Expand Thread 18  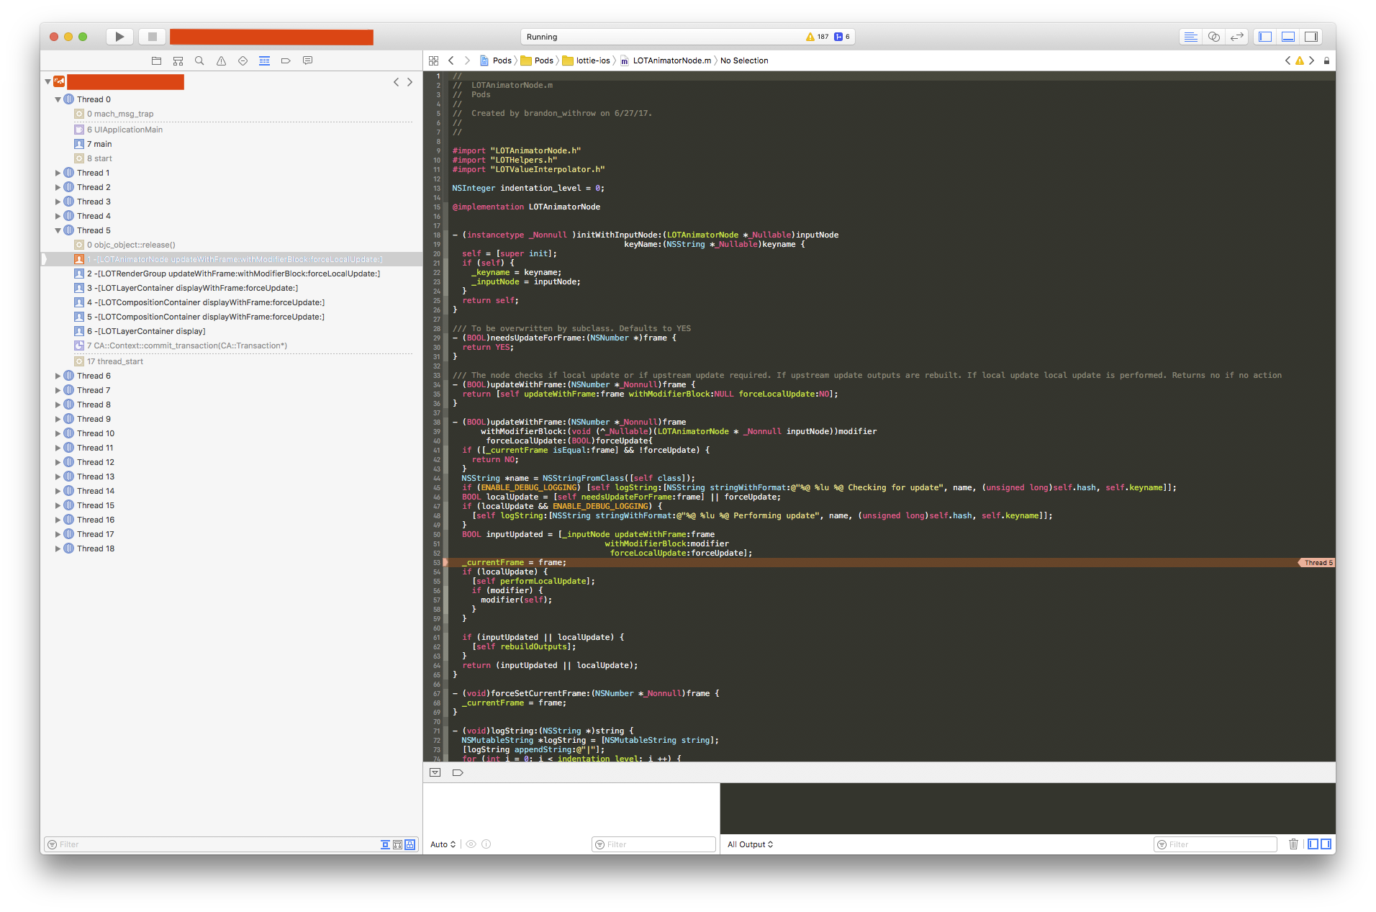pos(58,548)
